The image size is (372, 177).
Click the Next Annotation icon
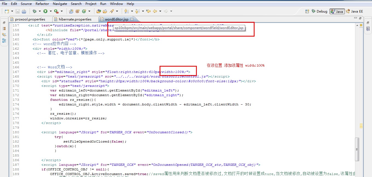[126, 11]
